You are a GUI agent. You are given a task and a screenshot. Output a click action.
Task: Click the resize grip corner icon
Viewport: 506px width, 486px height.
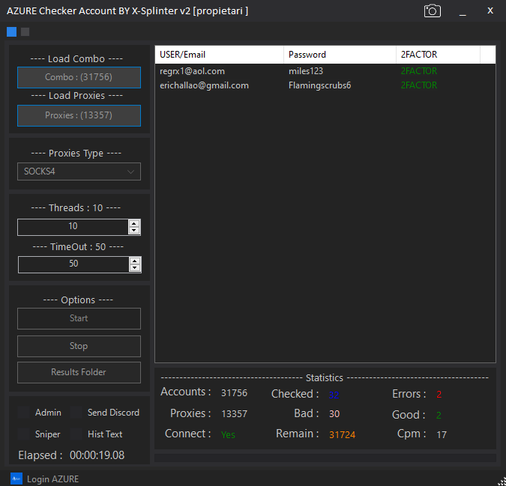pyautogui.click(x=502, y=482)
